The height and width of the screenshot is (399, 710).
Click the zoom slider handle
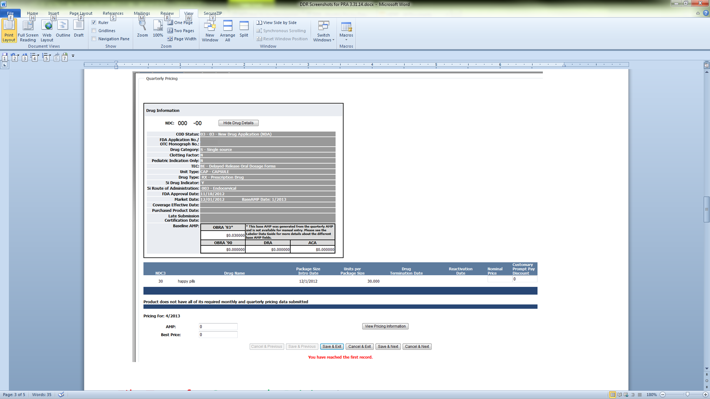[687, 395]
